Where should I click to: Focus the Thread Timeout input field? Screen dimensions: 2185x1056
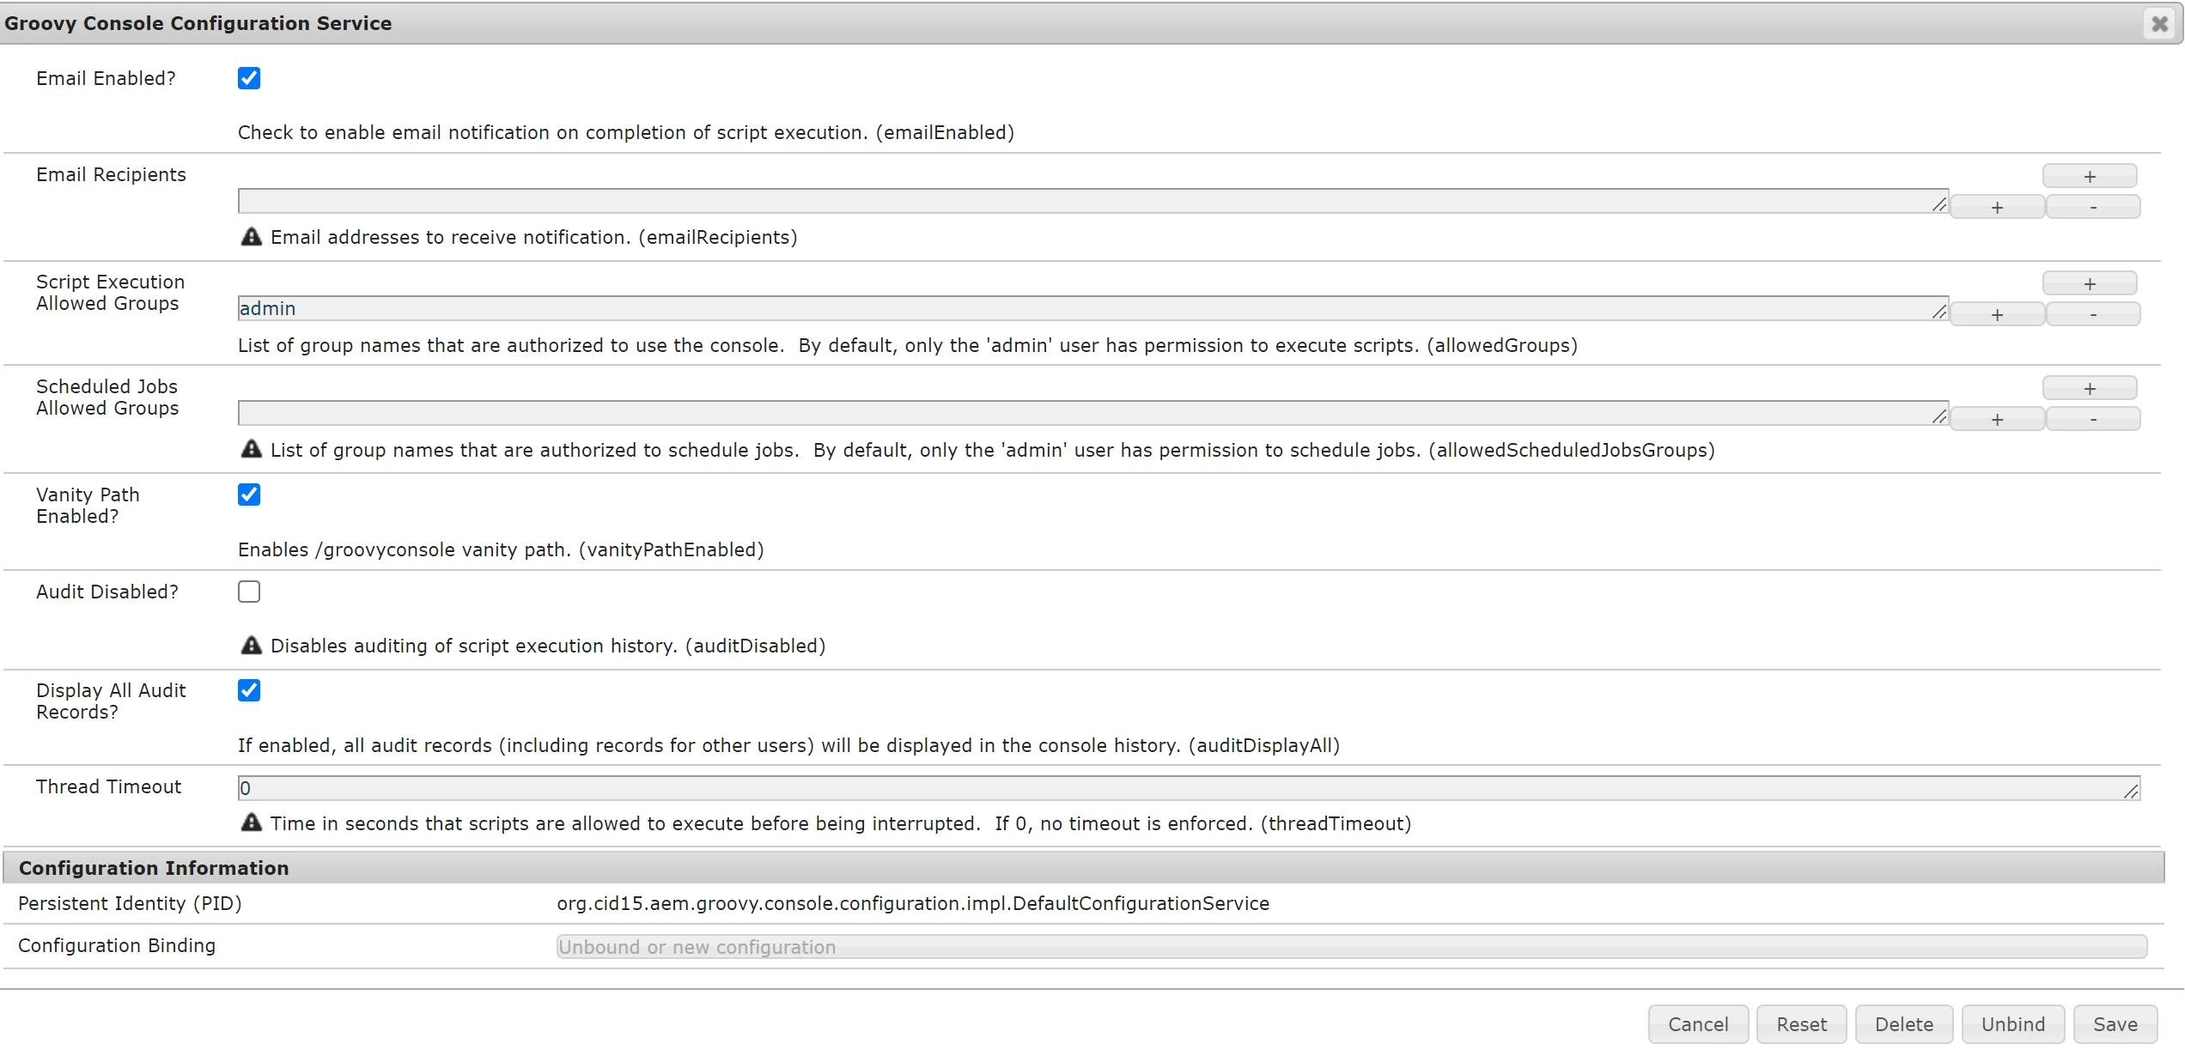pyautogui.click(x=1185, y=788)
